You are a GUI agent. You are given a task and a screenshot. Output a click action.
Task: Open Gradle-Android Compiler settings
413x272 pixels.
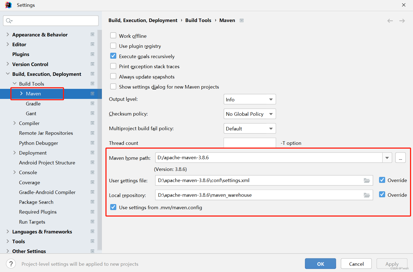pos(47,192)
